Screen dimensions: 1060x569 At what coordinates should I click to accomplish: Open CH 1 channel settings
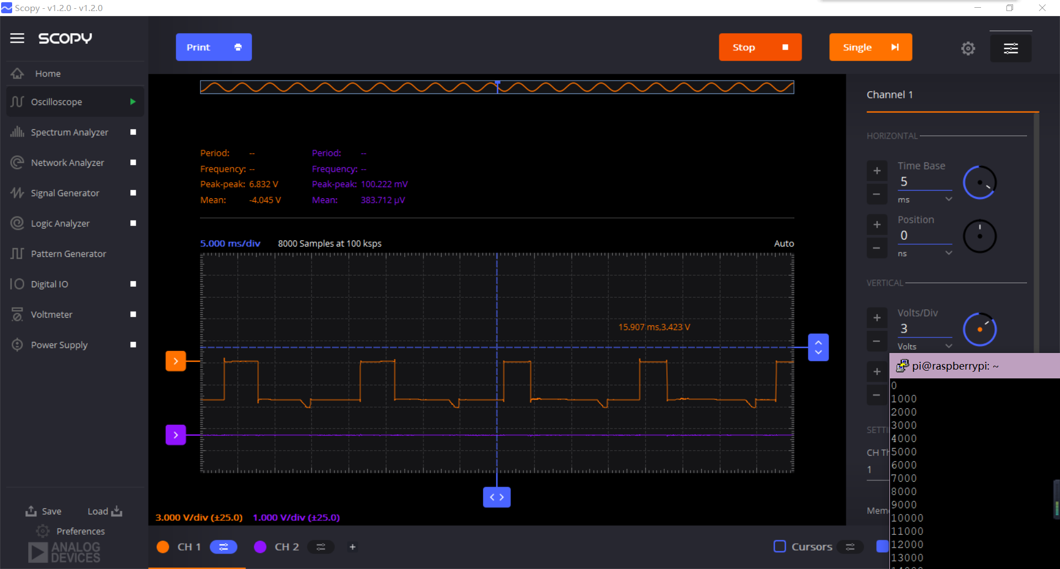[224, 547]
